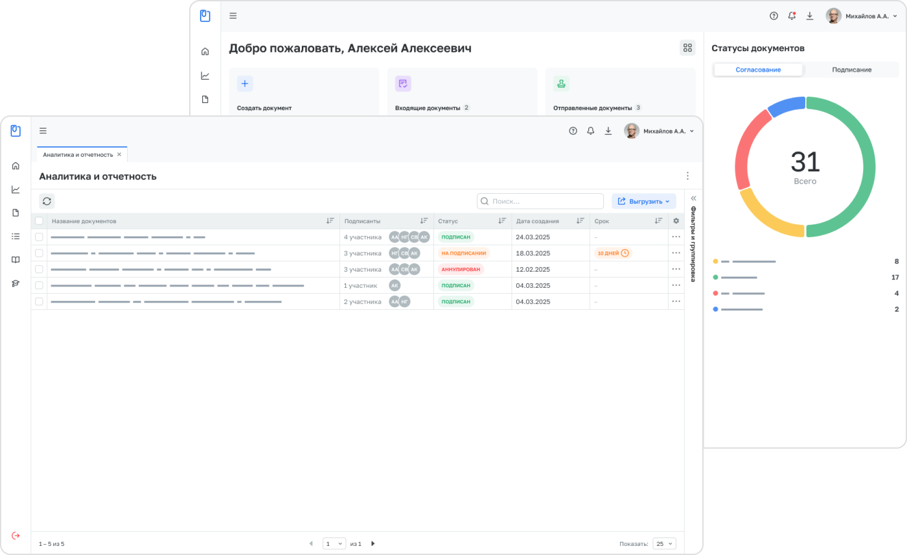The image size is (907, 555).
Task: Click the Create document plus icon
Action: [x=245, y=84]
